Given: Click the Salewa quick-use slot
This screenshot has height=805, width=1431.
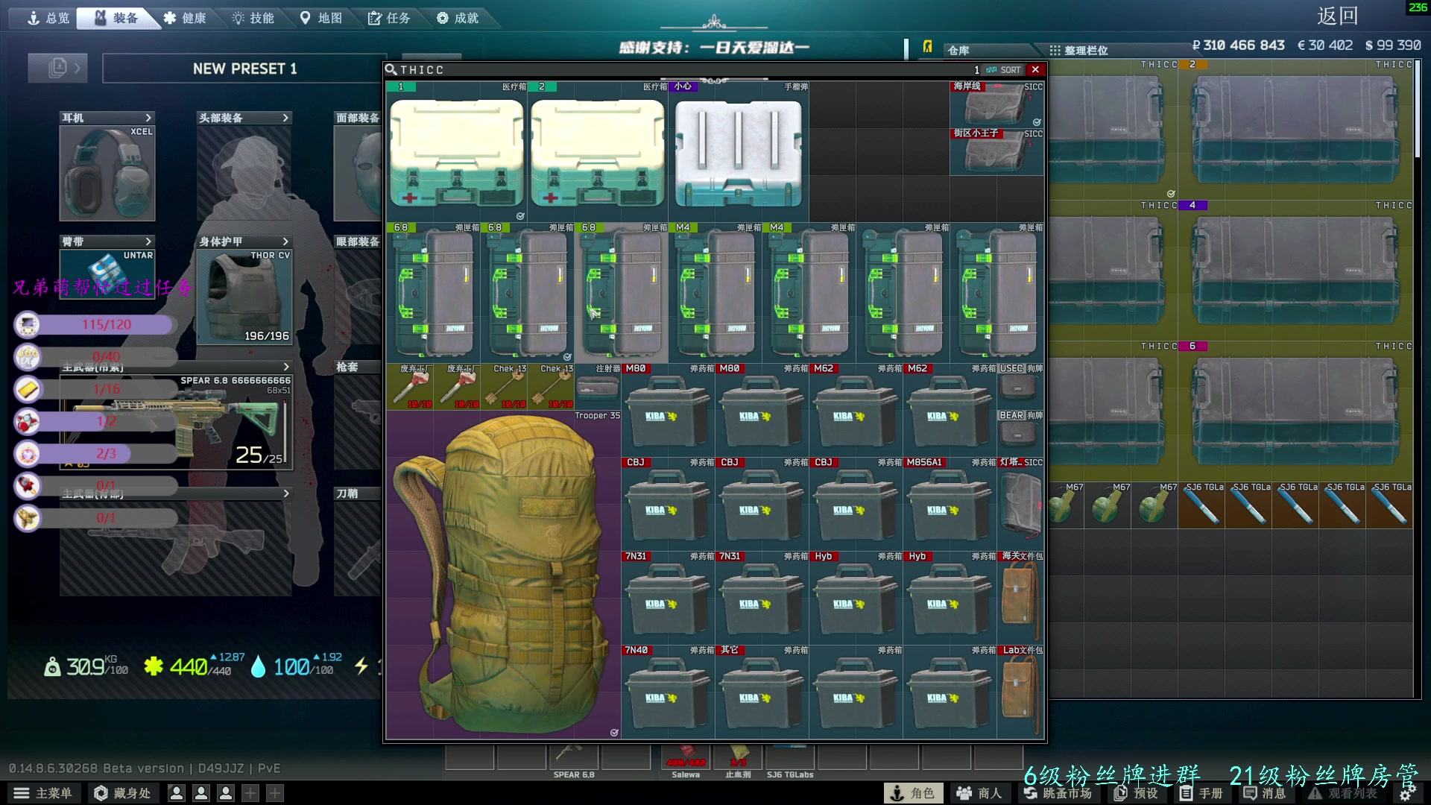Looking at the screenshot, I should 686,757.
